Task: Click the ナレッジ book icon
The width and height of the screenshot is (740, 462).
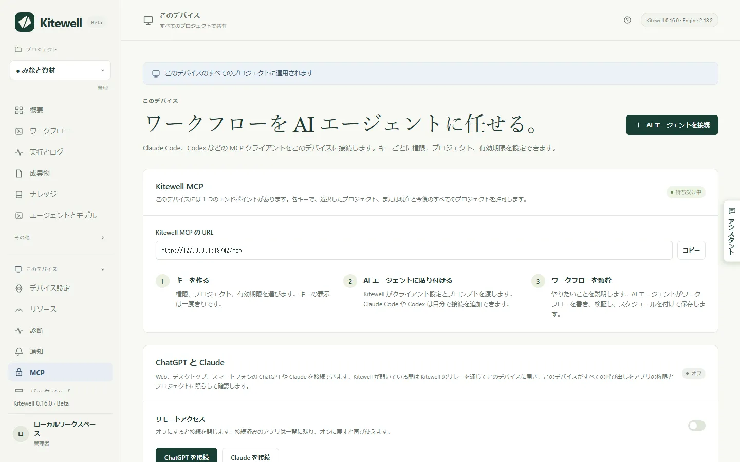Action: tap(19, 195)
